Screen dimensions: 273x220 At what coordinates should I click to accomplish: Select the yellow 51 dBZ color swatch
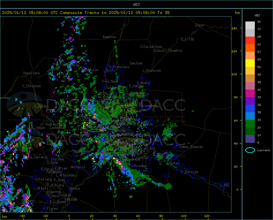click(250, 63)
